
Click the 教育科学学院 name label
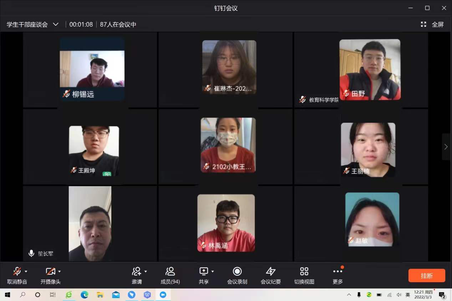pyautogui.click(x=324, y=100)
